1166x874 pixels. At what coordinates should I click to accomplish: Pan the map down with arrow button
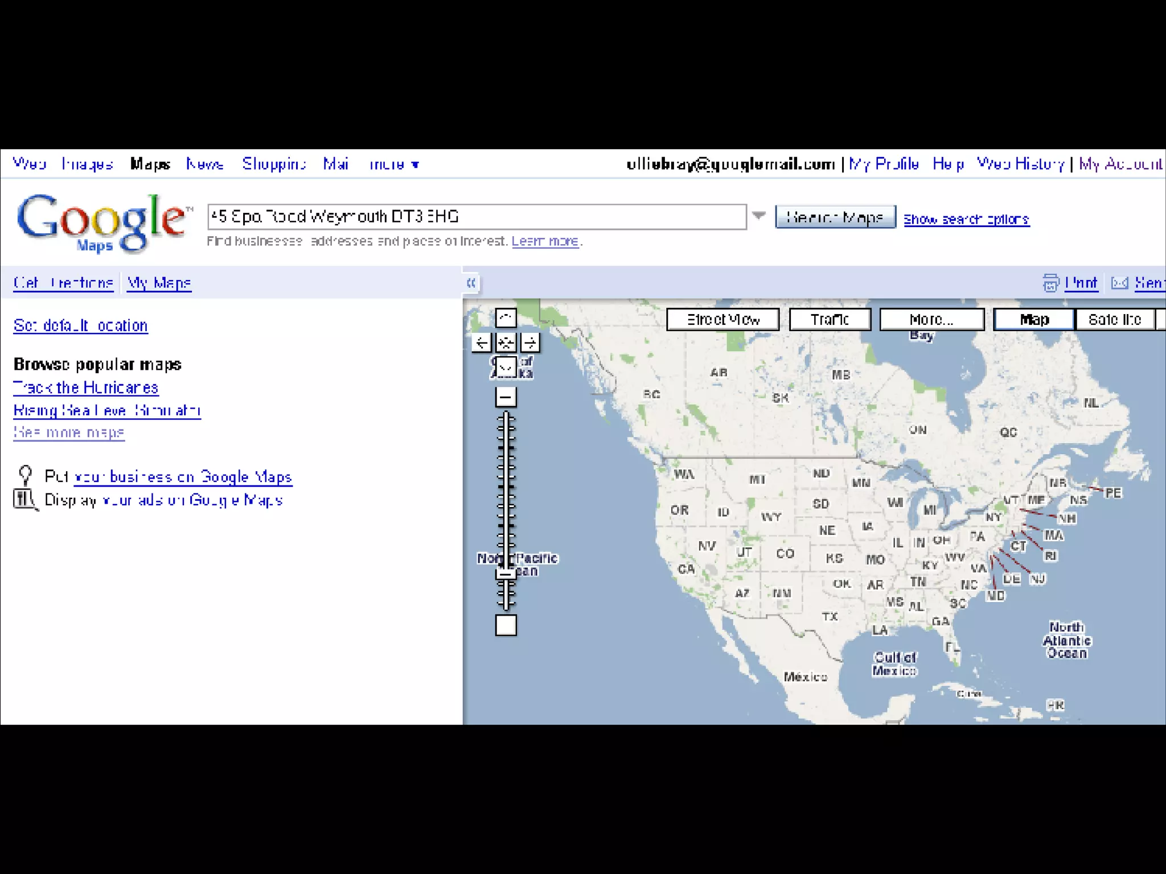(x=506, y=367)
